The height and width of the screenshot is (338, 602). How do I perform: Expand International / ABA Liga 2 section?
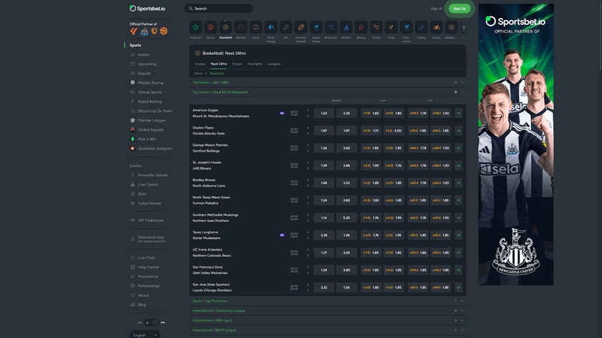328,320
